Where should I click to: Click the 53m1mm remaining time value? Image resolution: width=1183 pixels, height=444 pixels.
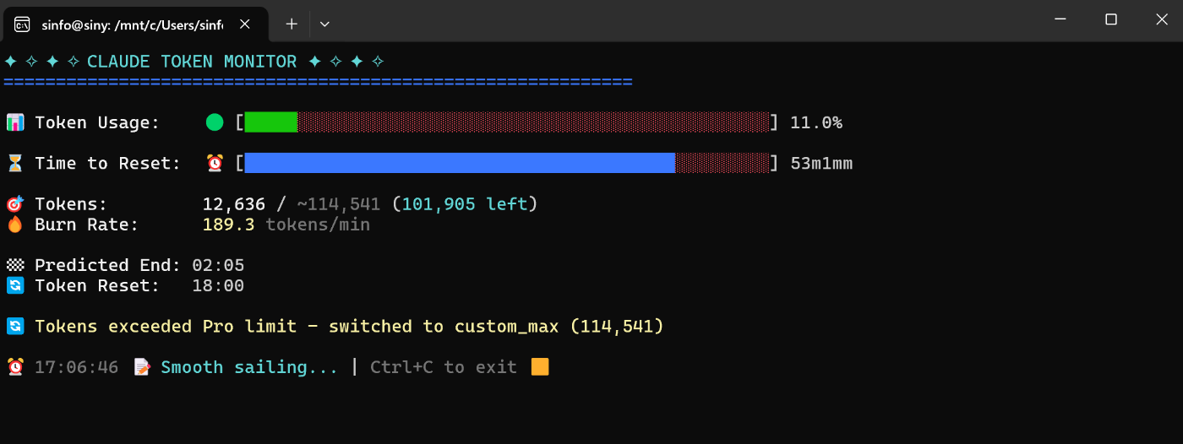(x=821, y=163)
